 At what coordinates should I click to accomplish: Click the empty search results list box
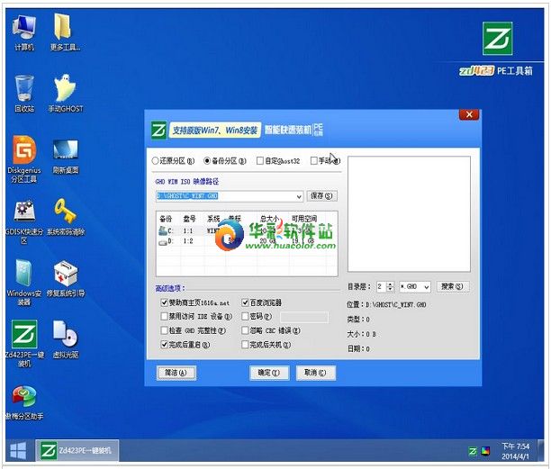409,214
